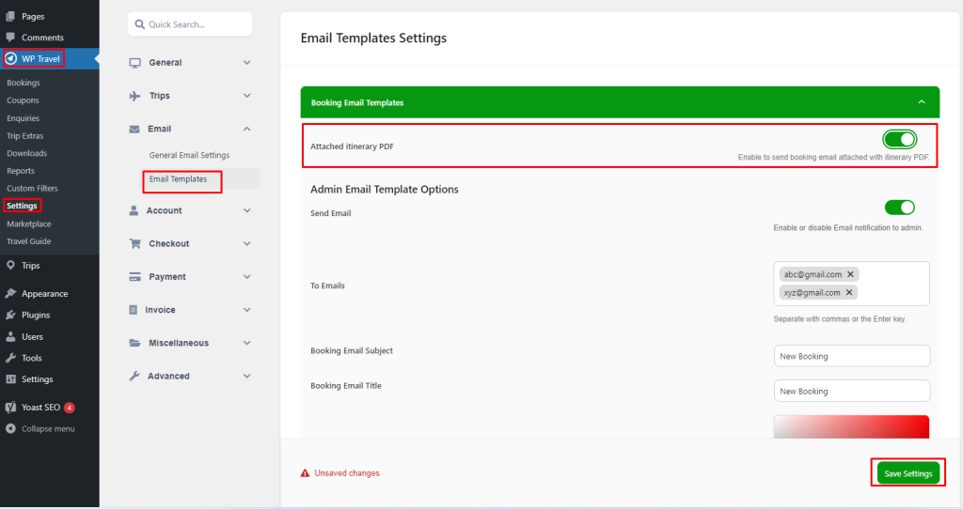Expand the Advanced section chevron
The image size is (963, 509).
pos(247,376)
